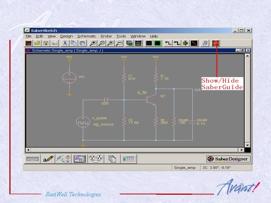This screenshot has height=203, width=271.
Task: Restore the Schematic Single_amp inner window
Action: pos(243,50)
